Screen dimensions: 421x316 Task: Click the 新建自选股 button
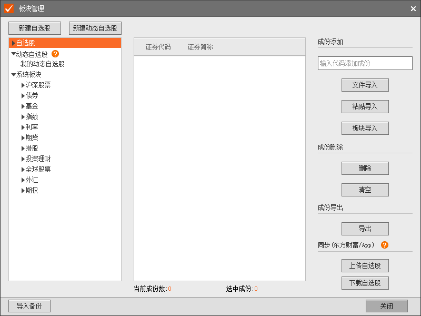coord(35,28)
